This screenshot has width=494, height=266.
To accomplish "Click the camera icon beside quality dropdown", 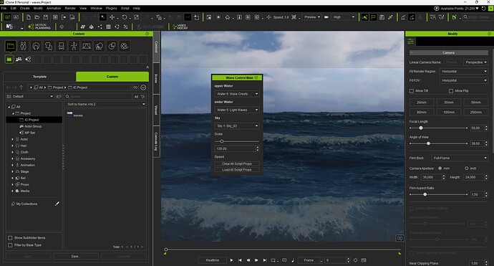I will [x=326, y=17].
